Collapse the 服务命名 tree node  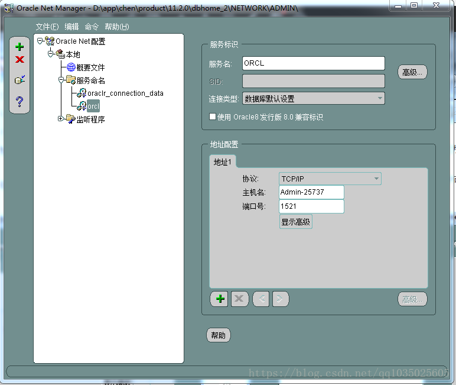coord(61,80)
